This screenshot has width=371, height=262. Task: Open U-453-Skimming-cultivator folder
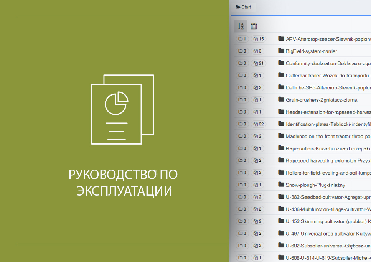328,221
